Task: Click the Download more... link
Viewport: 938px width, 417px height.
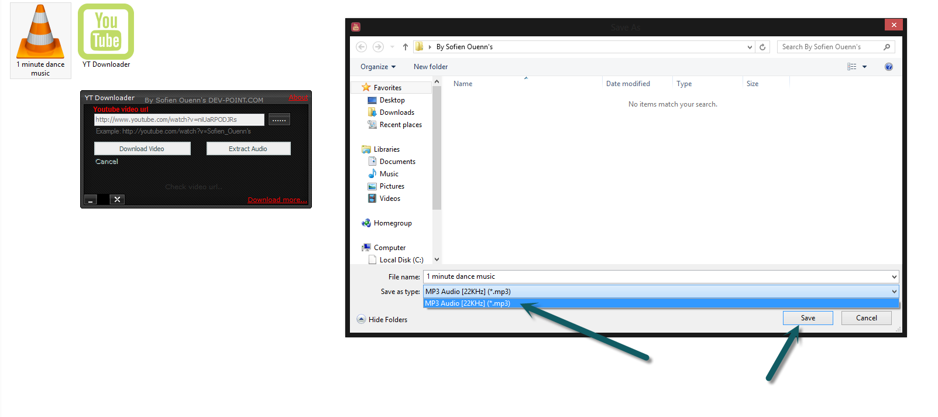Action: tap(277, 200)
